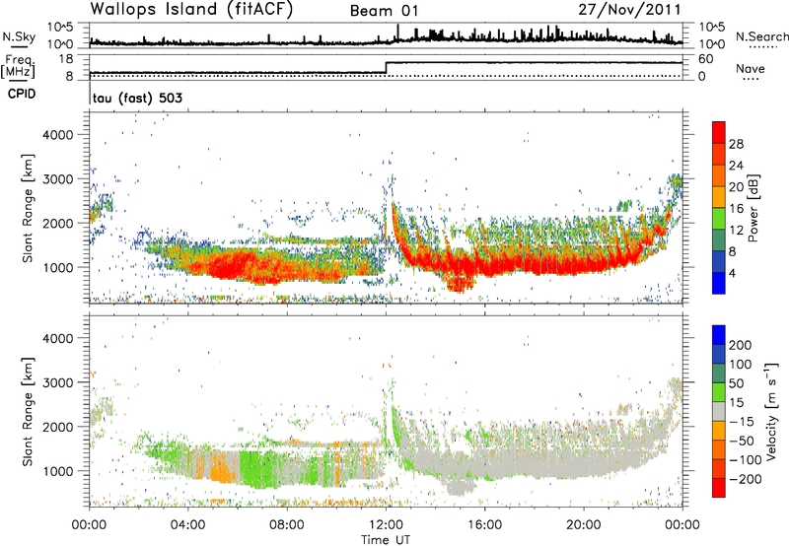Select the 'CPID' row label
Image resolution: width=789 pixels, height=546 pixels.
(22, 94)
